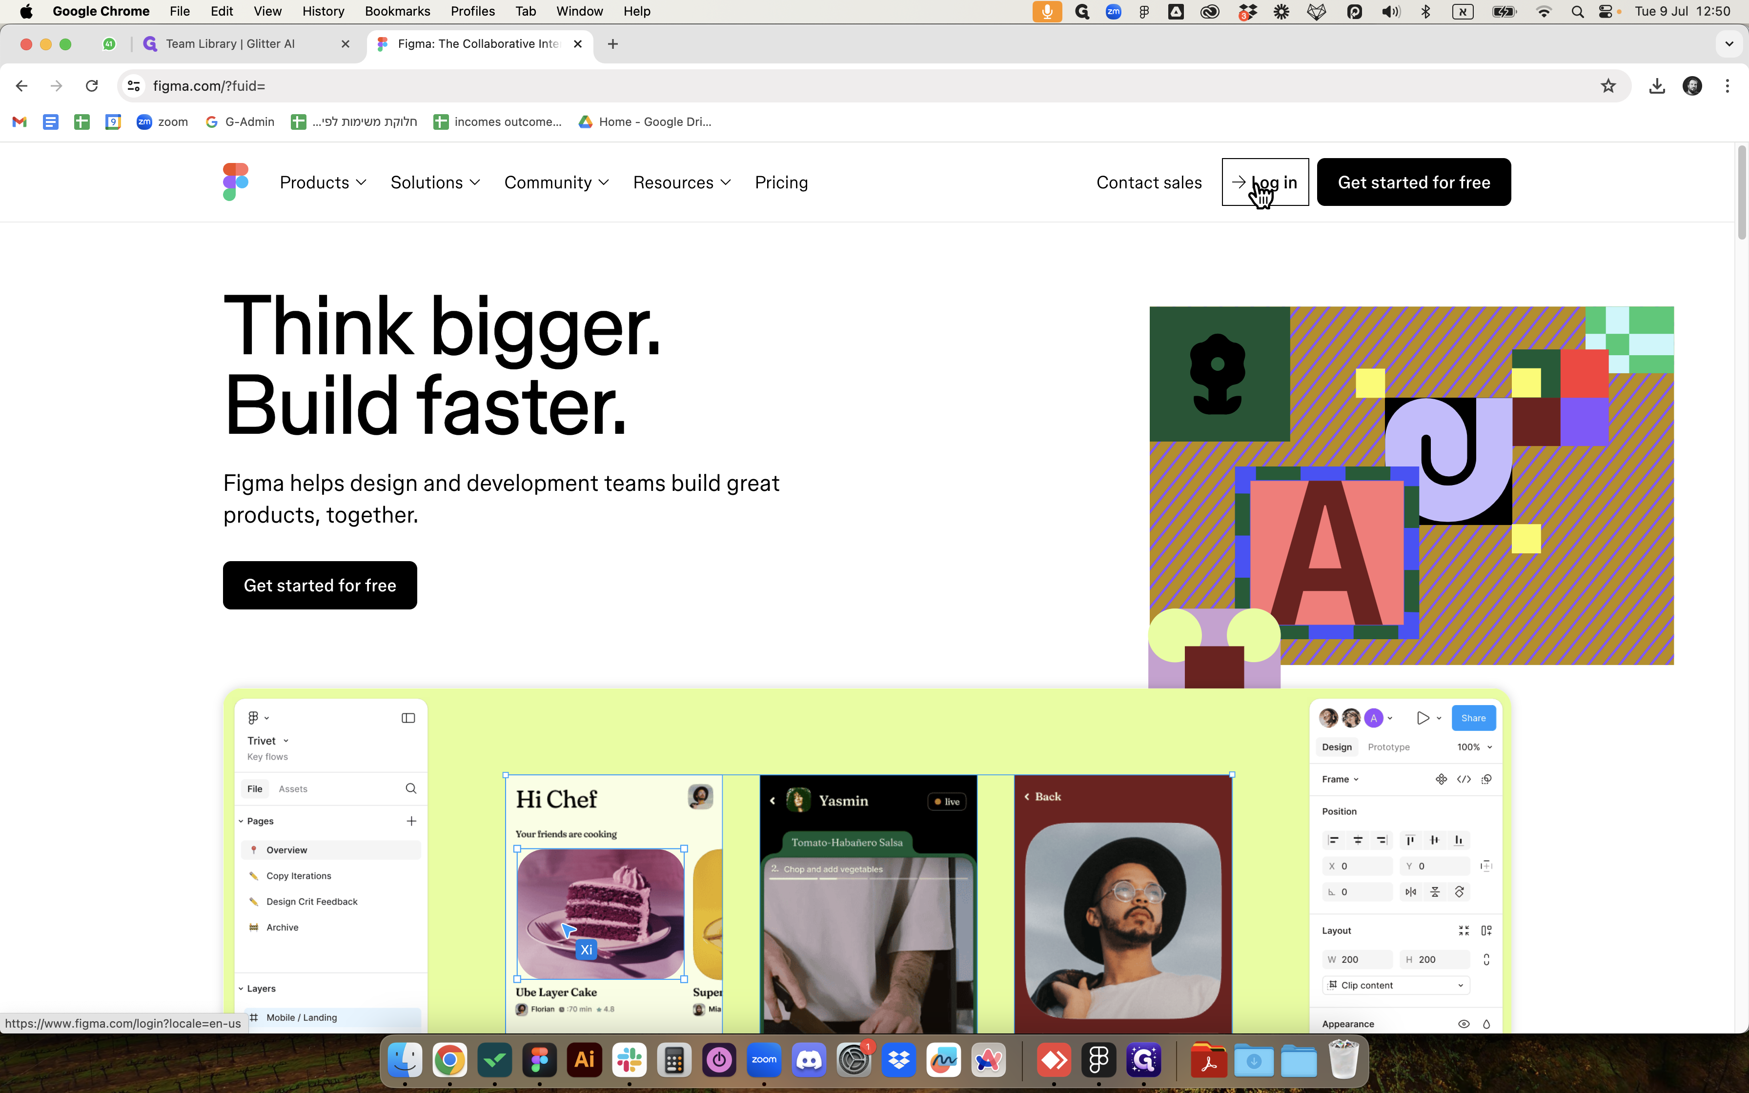Screen dimensions: 1749x1093
Task: Open the History menu in menu bar
Action: pyautogui.click(x=323, y=11)
